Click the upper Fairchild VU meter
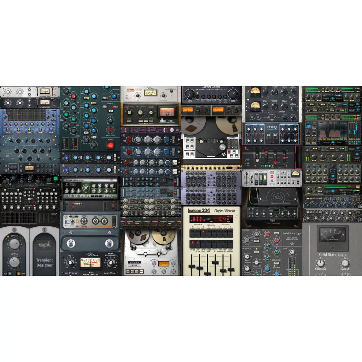This screenshot has height=362, width=362. [x=256, y=92]
